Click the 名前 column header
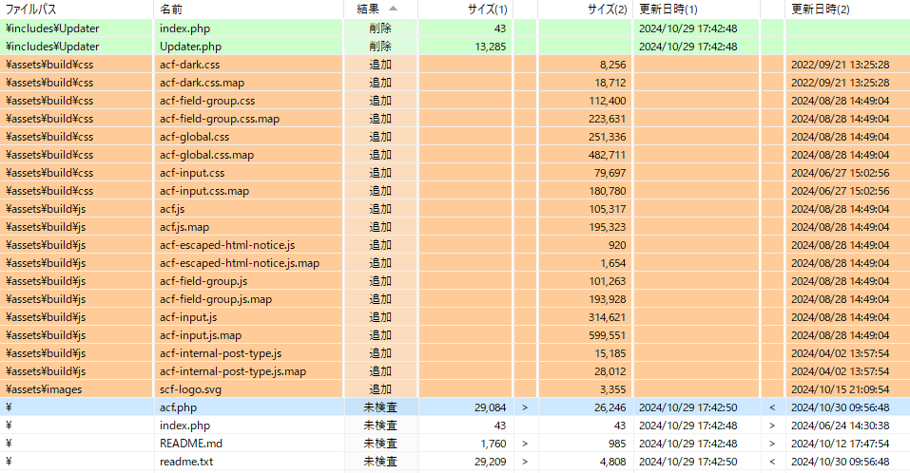The height and width of the screenshot is (473, 910). [172, 9]
